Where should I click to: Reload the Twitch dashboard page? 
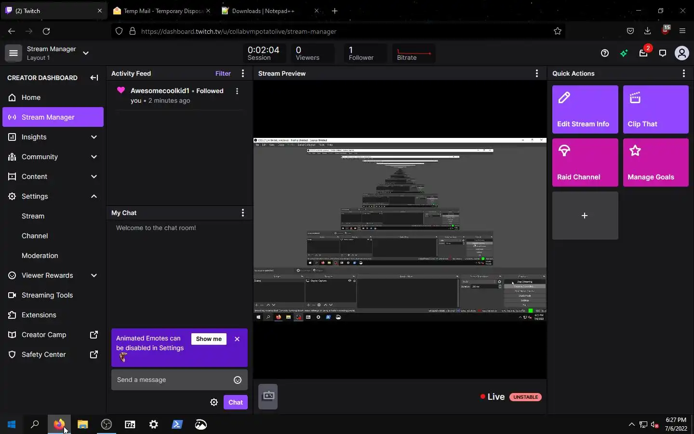pyautogui.click(x=46, y=31)
